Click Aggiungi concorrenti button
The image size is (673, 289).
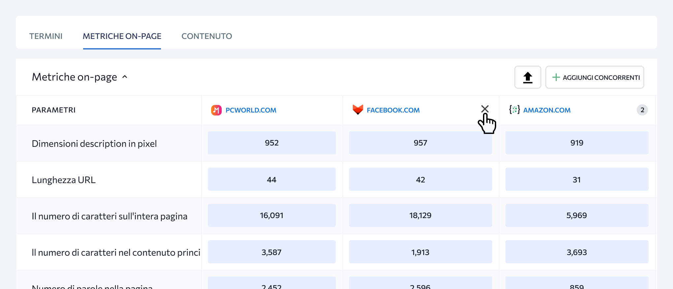[595, 77]
